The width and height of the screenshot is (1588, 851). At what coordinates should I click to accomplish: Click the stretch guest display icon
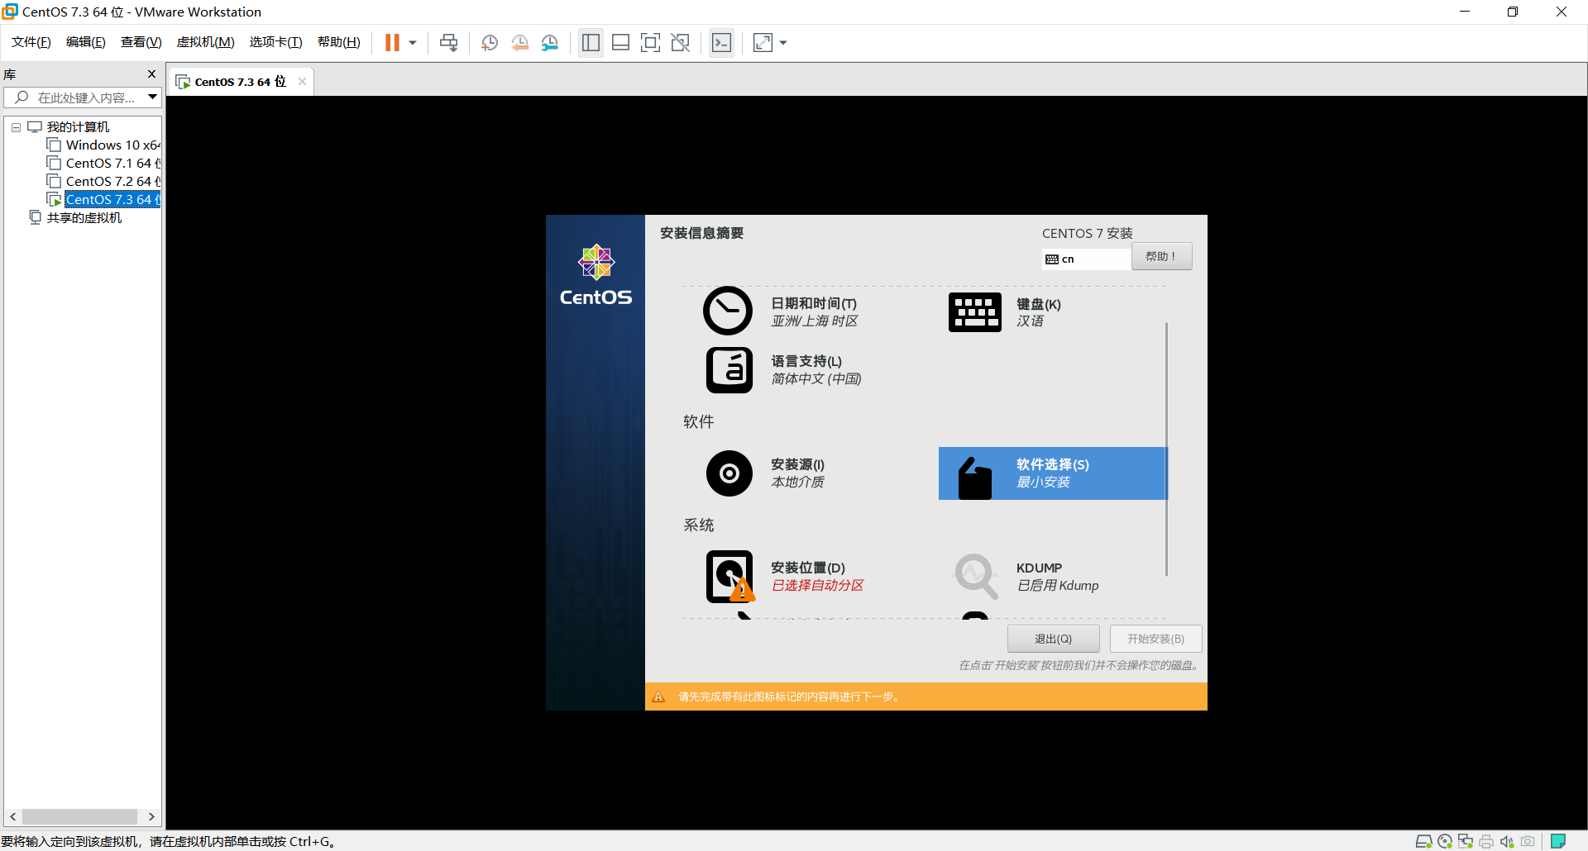pos(763,43)
